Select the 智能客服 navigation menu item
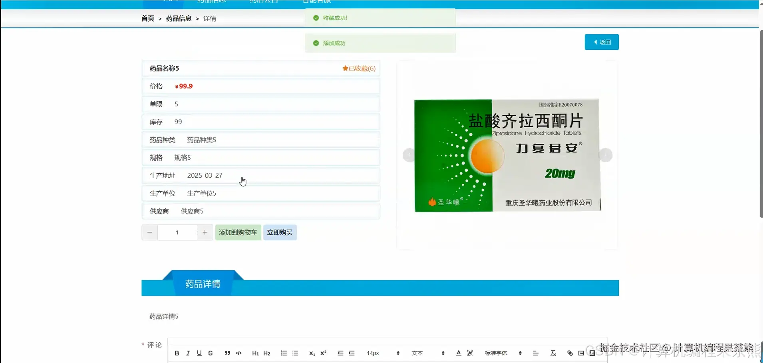 click(x=316, y=2)
